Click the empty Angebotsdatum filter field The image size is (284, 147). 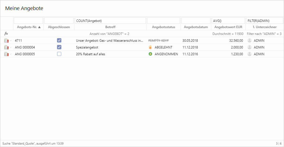coord(195,21)
